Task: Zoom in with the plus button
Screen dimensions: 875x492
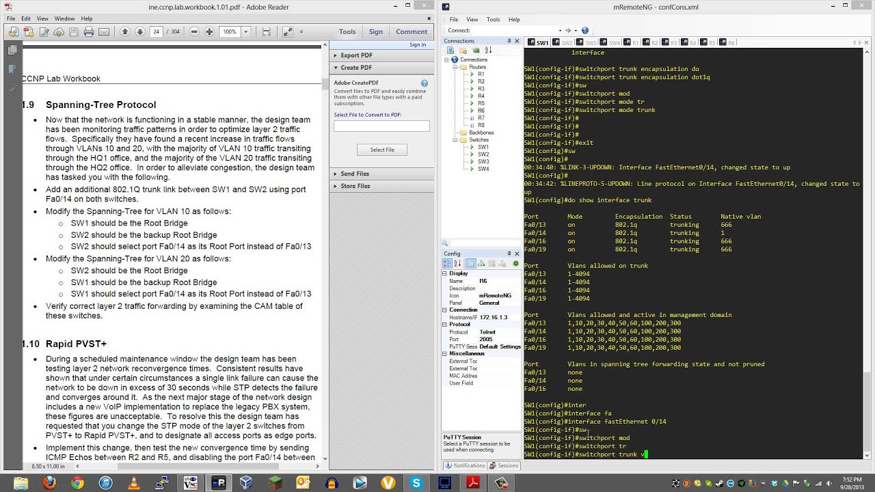Action: (209, 31)
